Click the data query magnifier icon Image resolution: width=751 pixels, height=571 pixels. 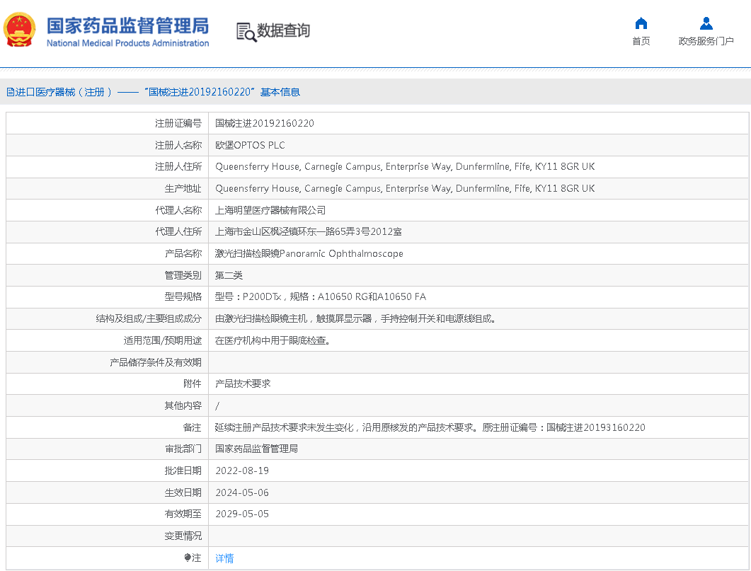246,32
